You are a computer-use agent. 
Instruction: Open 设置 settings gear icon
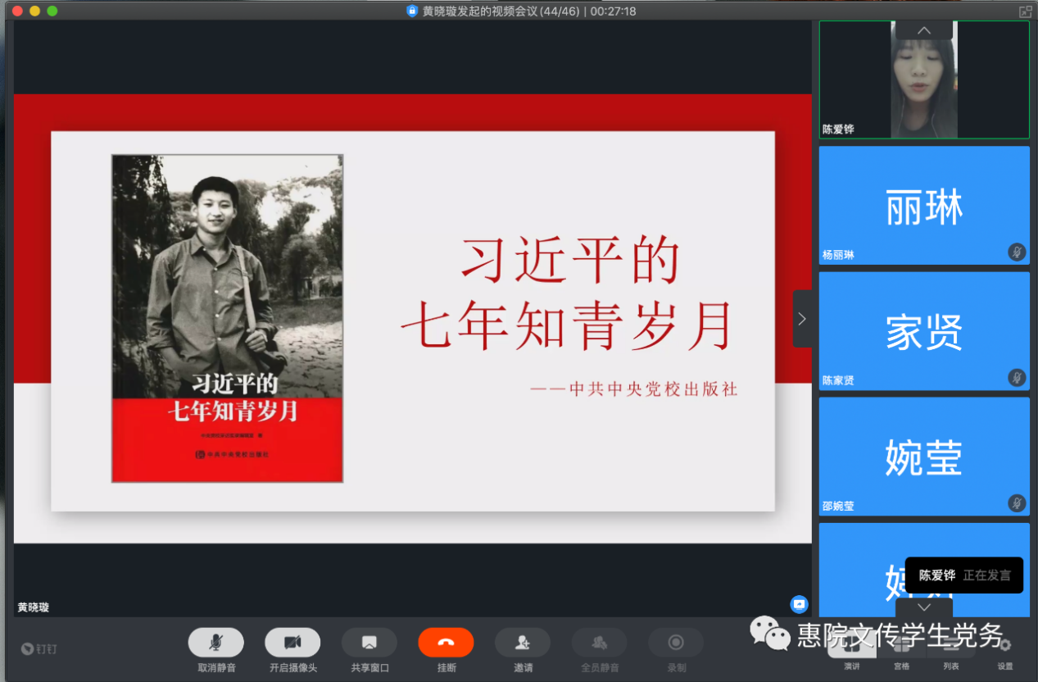pos(1004,647)
